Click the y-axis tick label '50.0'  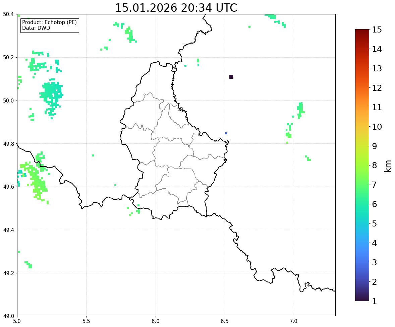pos(8,101)
